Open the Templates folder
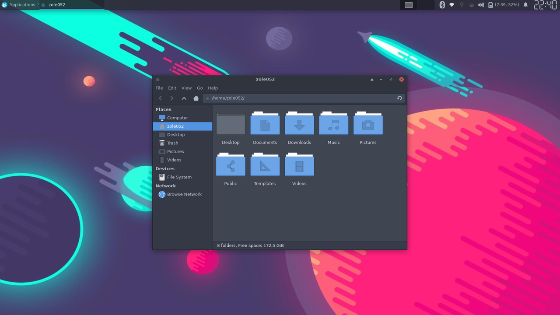Image resolution: width=560 pixels, height=315 pixels. [265, 165]
